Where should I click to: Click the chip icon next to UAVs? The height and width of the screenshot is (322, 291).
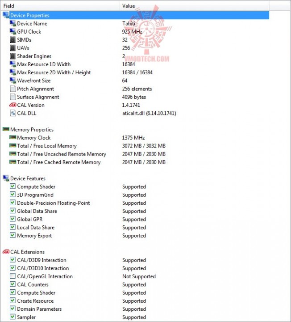pyautogui.click(x=12, y=48)
